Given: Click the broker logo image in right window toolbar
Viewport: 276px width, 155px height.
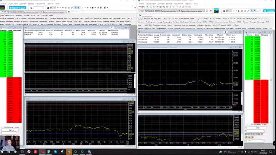Looking at the screenshot, I should [x=216, y=11].
